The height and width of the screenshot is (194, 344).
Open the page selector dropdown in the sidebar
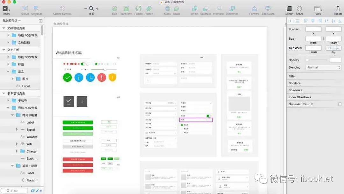(12, 21)
